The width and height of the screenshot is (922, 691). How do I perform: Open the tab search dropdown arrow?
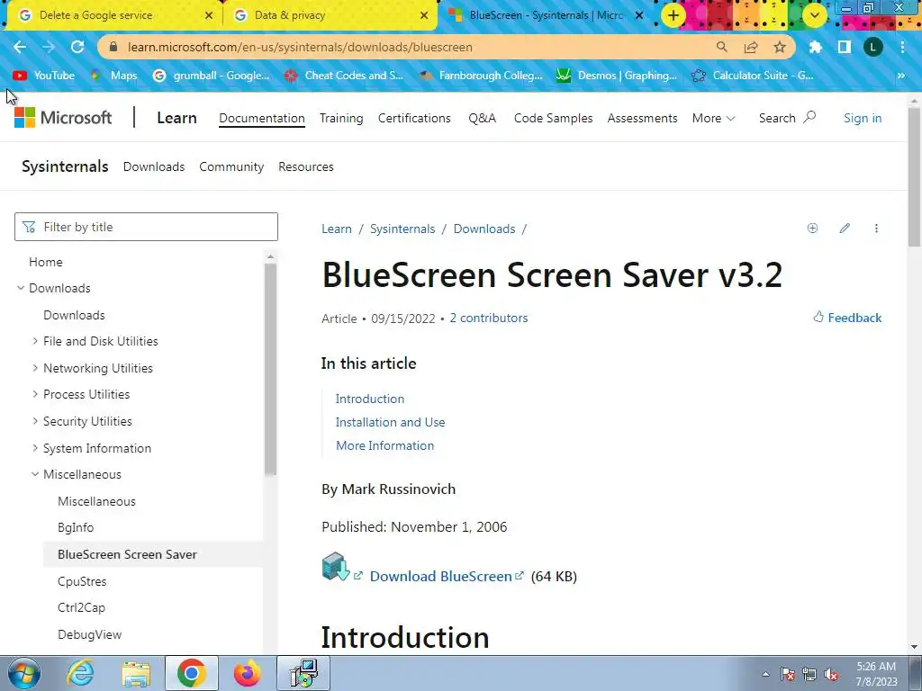[x=814, y=15]
